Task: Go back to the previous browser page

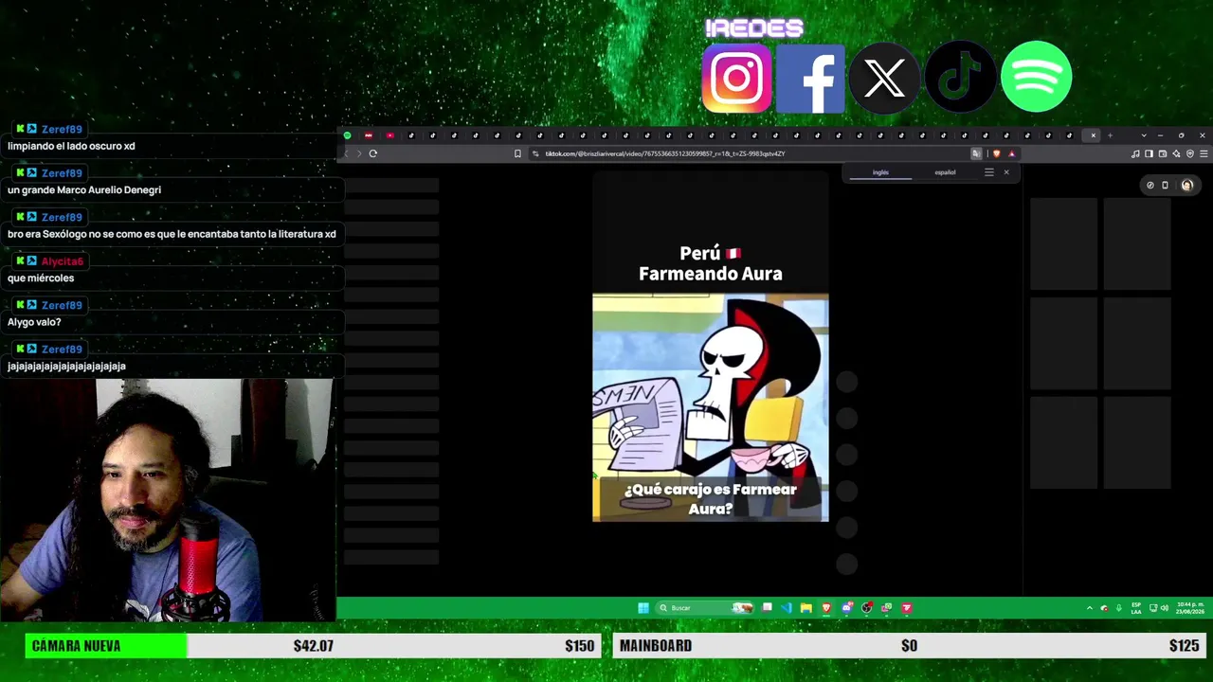Action: click(x=346, y=153)
